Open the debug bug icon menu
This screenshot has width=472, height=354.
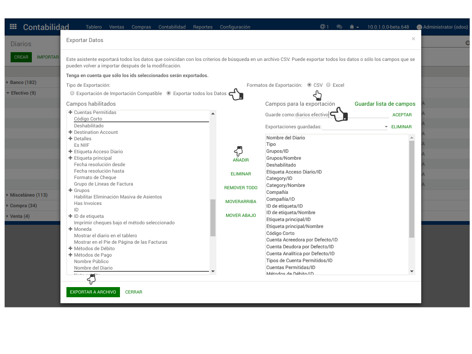coord(353,27)
